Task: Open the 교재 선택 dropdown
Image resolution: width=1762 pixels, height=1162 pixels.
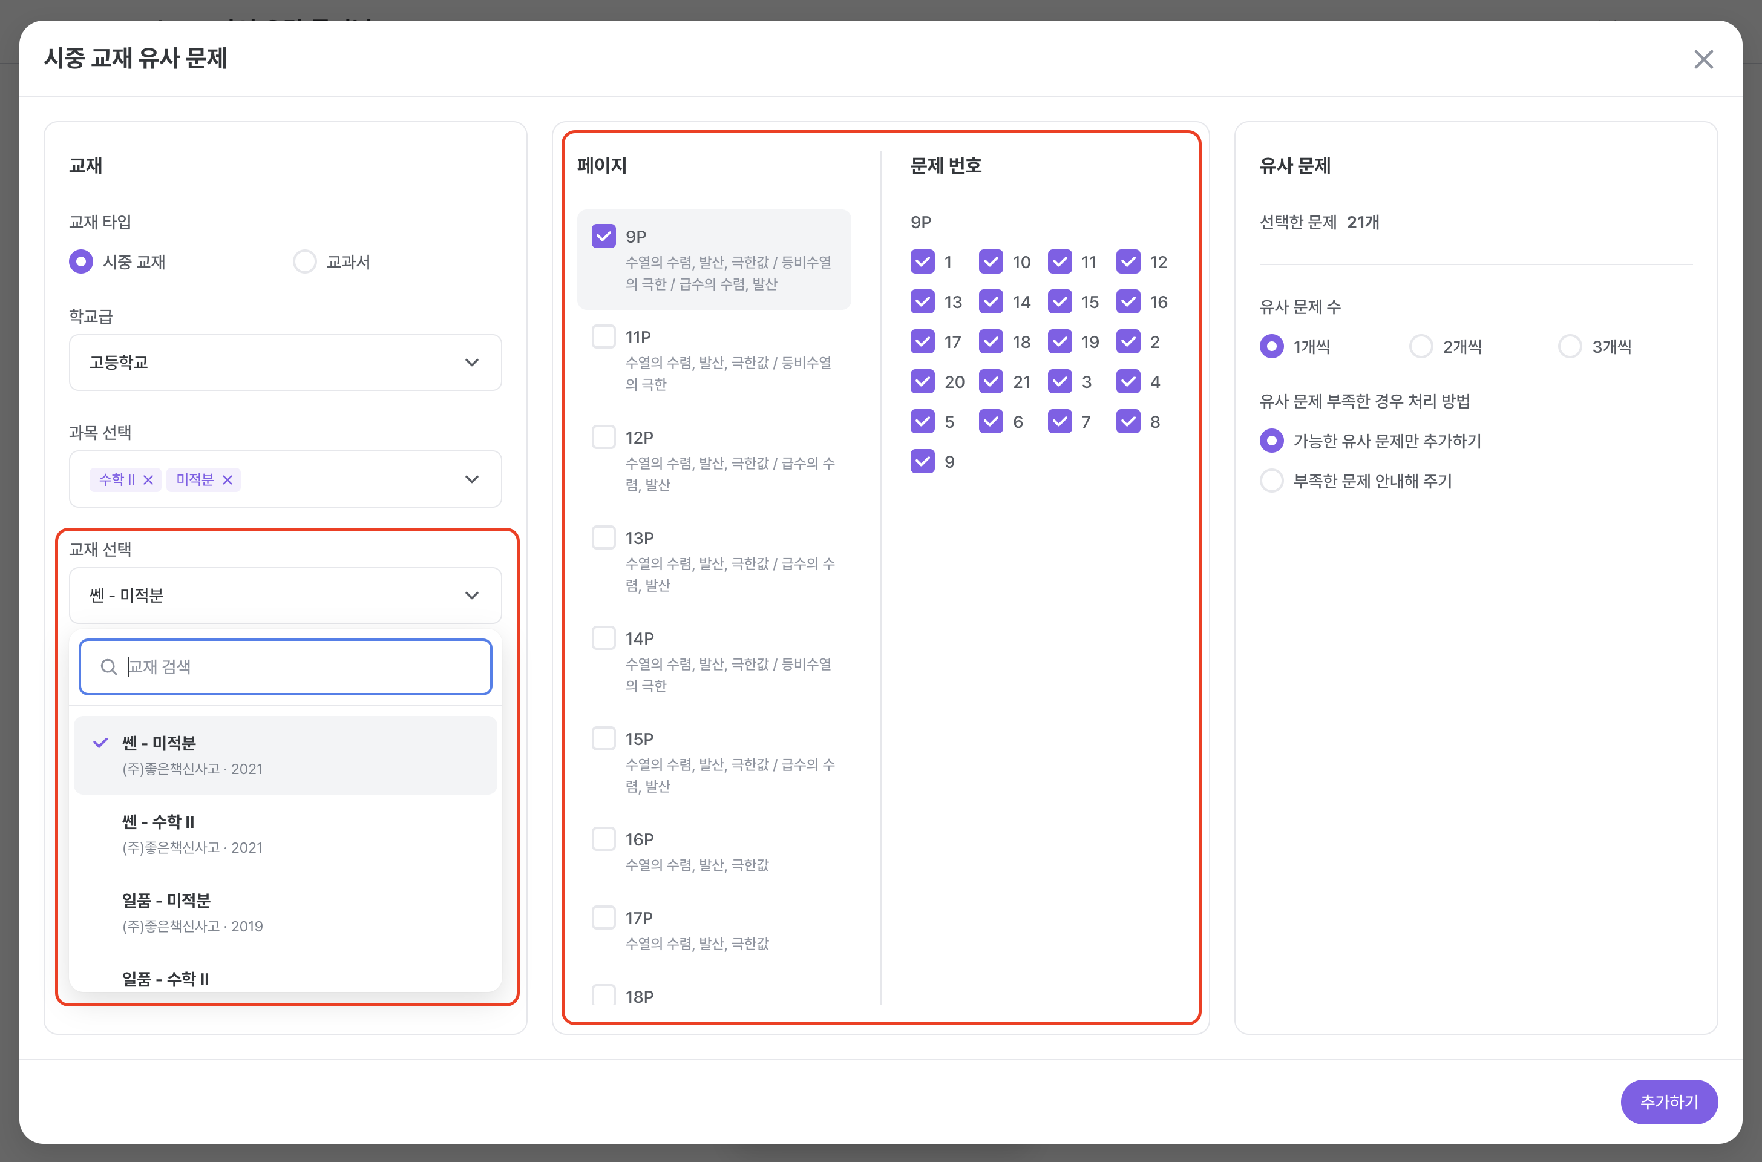Action: 284,595
